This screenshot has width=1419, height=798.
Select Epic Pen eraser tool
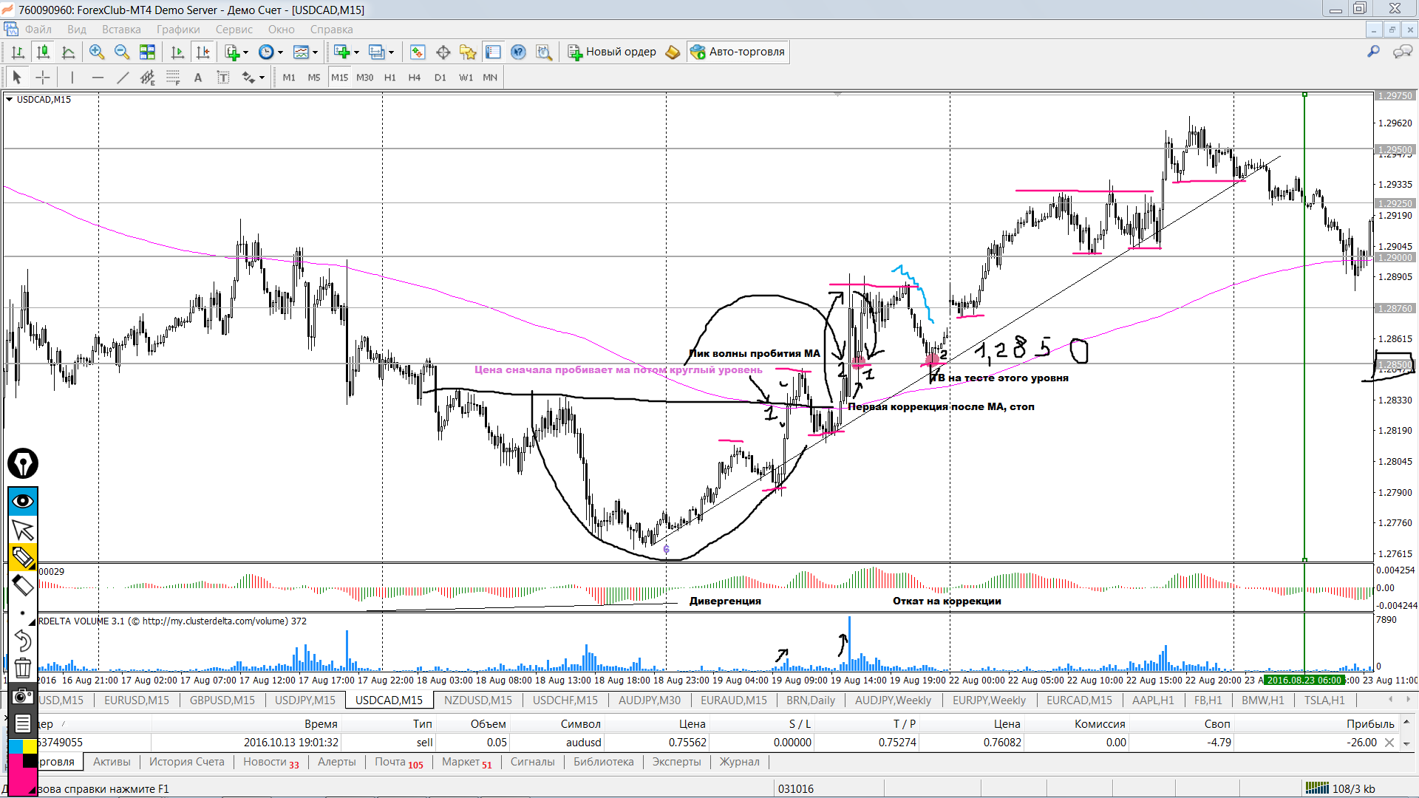click(23, 585)
